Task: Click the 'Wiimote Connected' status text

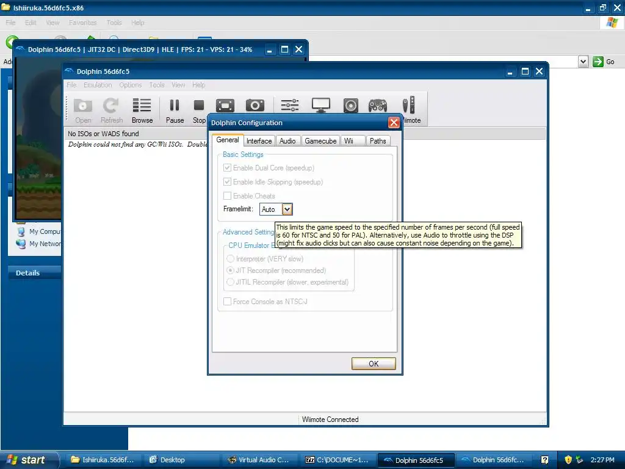Action: coord(330,420)
